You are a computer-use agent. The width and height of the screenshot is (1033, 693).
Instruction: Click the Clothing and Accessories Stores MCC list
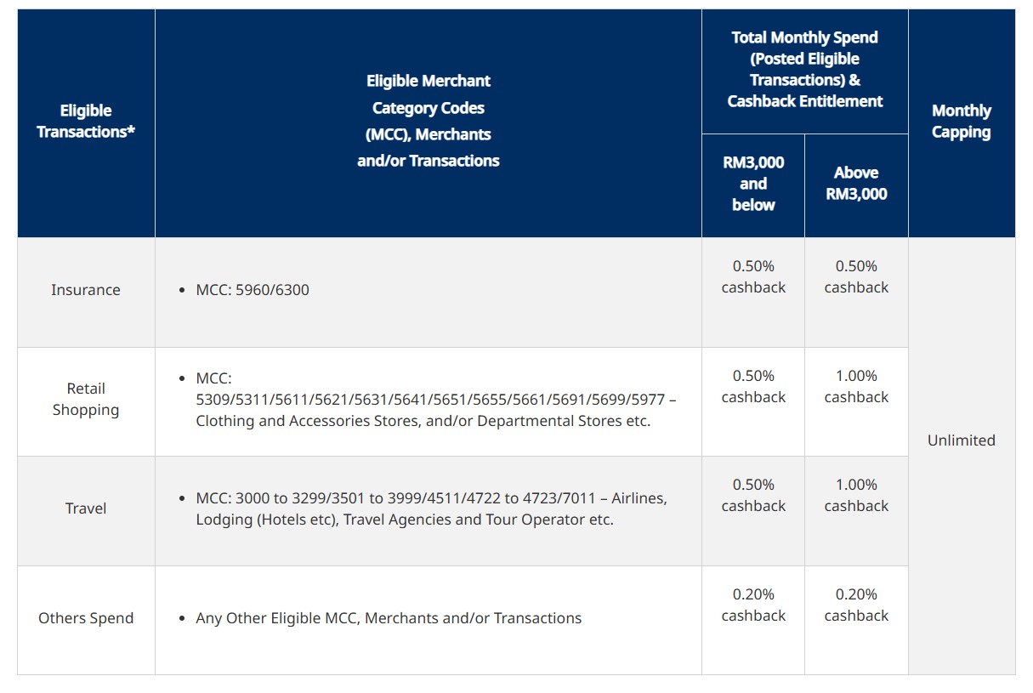point(435,399)
